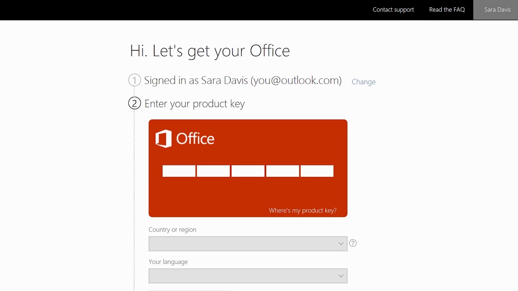Screen dimensions: 518x291
Task: Click the "Hi. Let's get your Office" heading
Action: tap(210, 51)
